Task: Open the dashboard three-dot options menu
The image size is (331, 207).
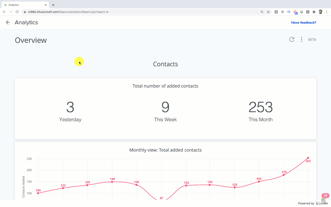Action: tap(302, 39)
